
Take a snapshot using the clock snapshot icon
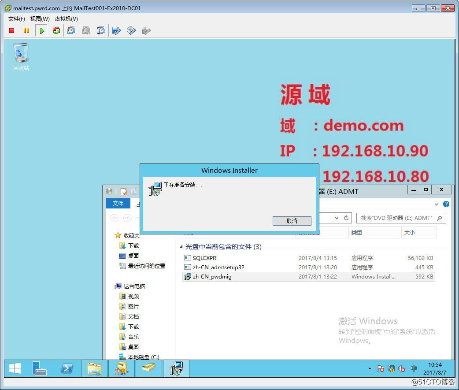coord(71,31)
